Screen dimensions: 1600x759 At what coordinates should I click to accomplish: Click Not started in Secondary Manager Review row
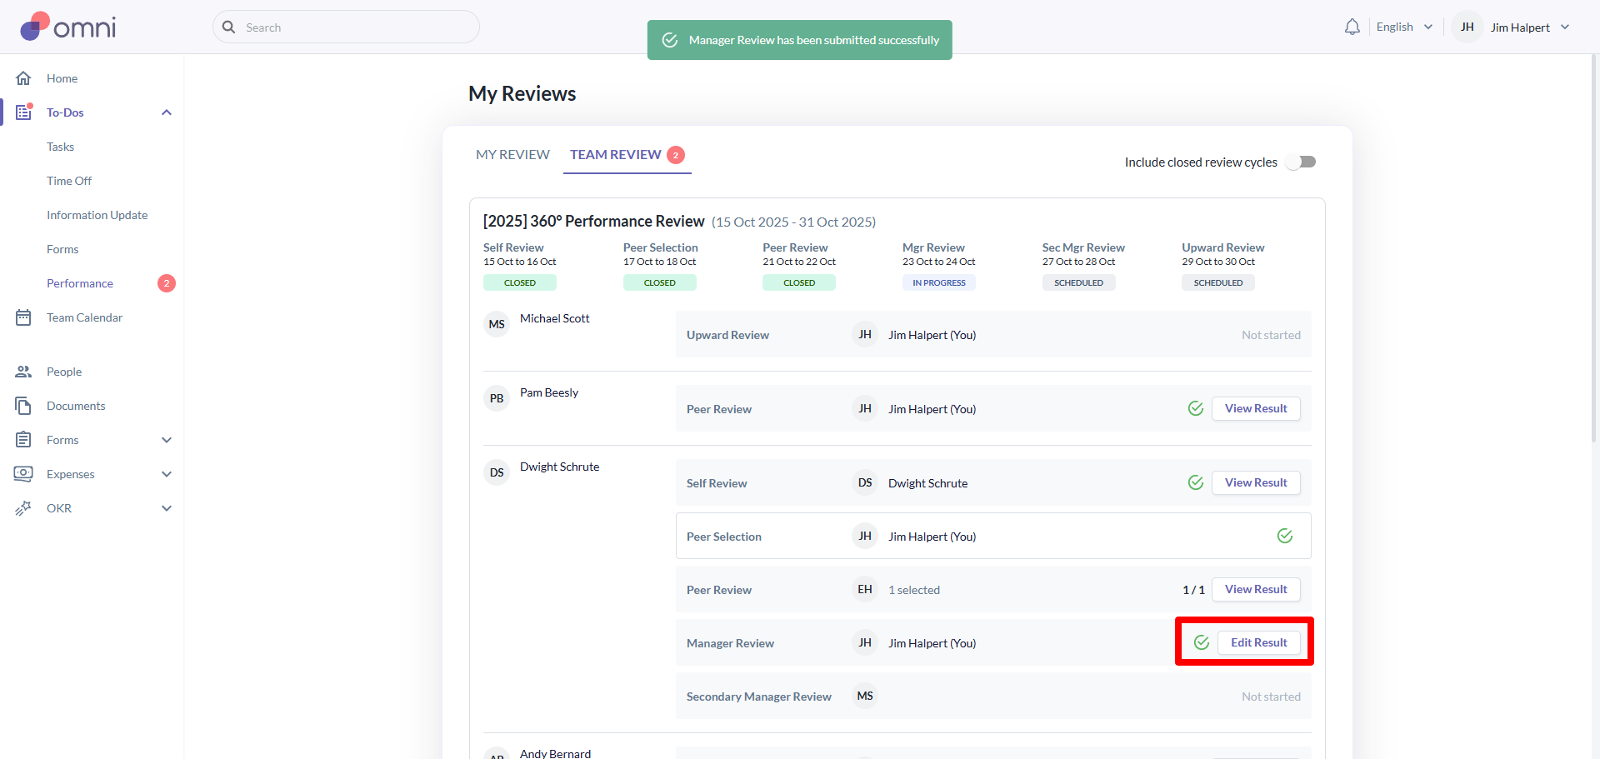coord(1271,697)
